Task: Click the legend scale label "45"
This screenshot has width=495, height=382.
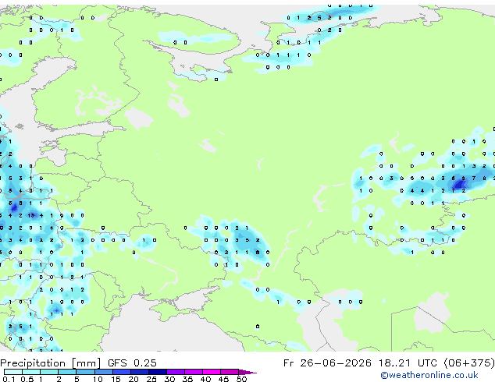Action: pyautogui.click(x=223, y=379)
